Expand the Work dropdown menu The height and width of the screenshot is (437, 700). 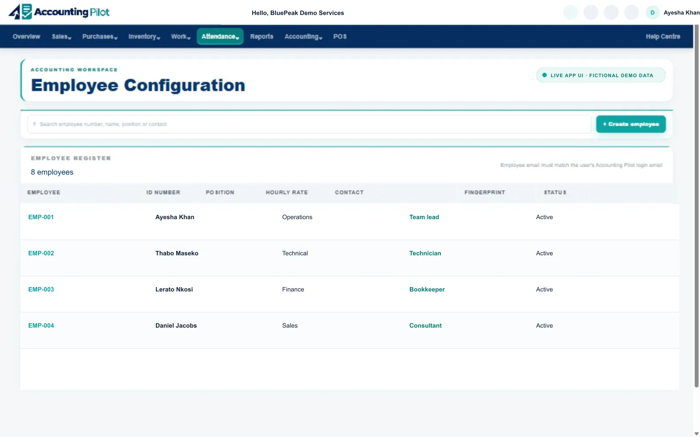pyautogui.click(x=181, y=37)
